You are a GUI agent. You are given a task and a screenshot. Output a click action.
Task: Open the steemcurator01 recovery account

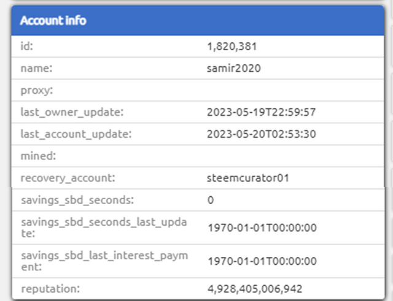[248, 178]
